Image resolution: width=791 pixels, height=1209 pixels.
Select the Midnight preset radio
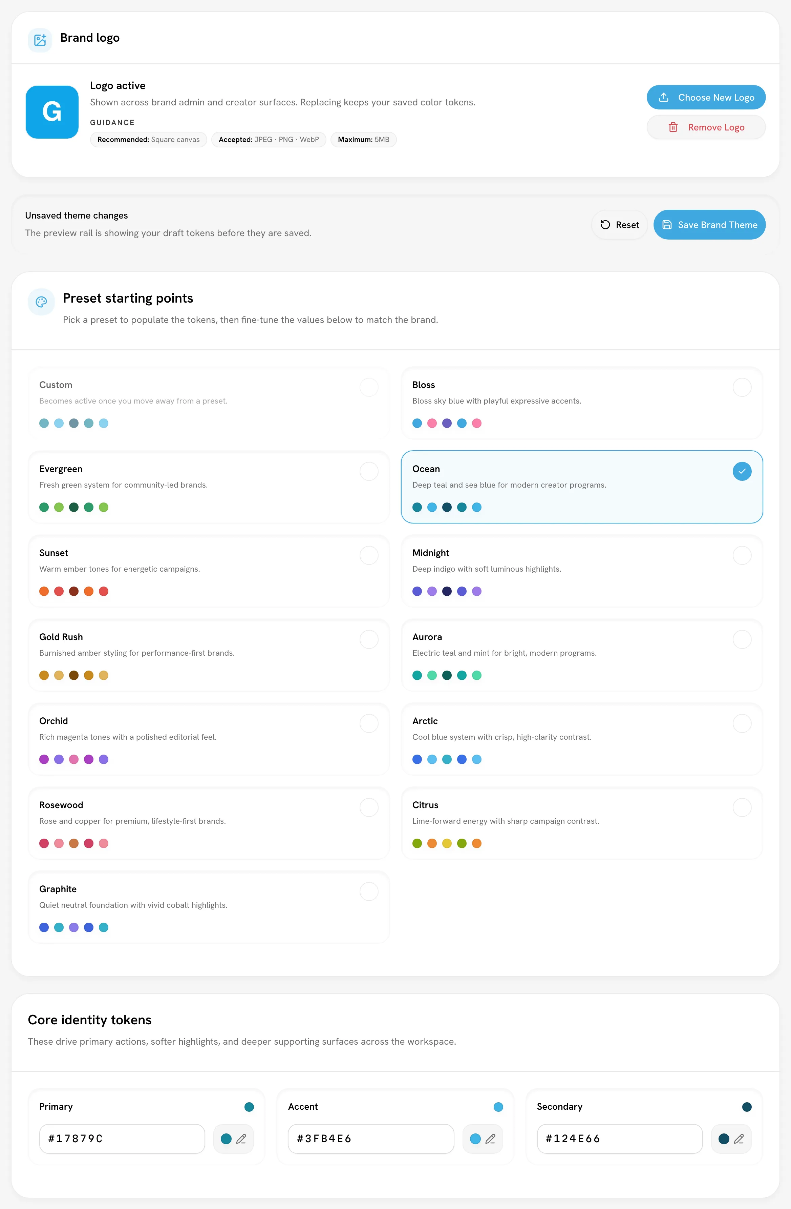742,555
